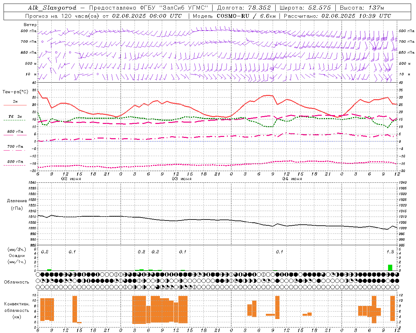The width and height of the screenshot is (416, 333).
Task: Click the '1.3' precipitation value
Action: (x=390, y=252)
